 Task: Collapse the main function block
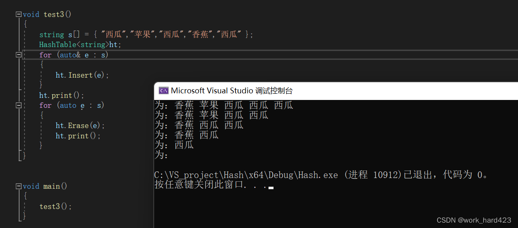pos(18,186)
